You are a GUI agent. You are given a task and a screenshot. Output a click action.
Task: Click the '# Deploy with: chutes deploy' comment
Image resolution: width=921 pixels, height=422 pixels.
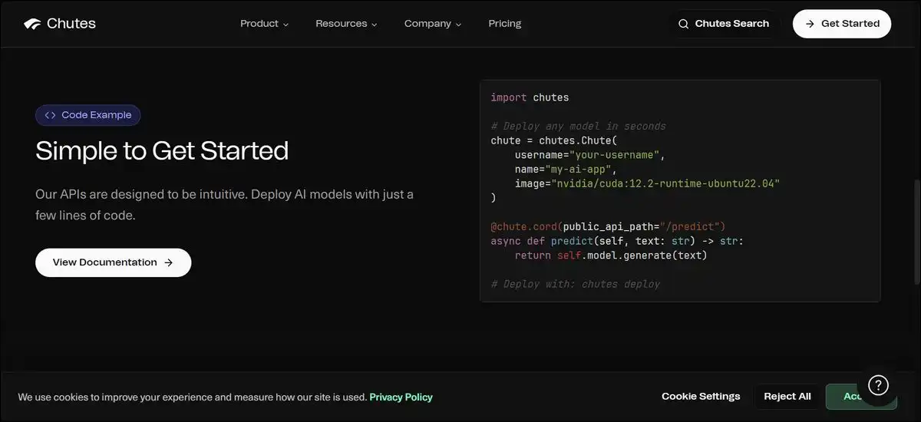pyautogui.click(x=575, y=284)
